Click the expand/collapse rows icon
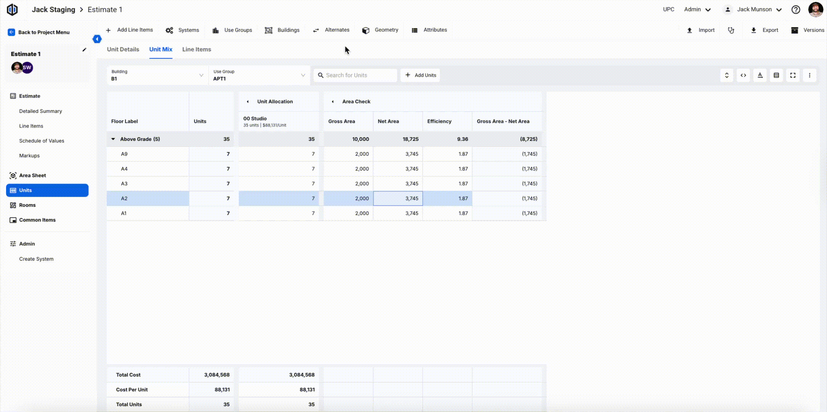The width and height of the screenshot is (827, 412). tap(727, 75)
